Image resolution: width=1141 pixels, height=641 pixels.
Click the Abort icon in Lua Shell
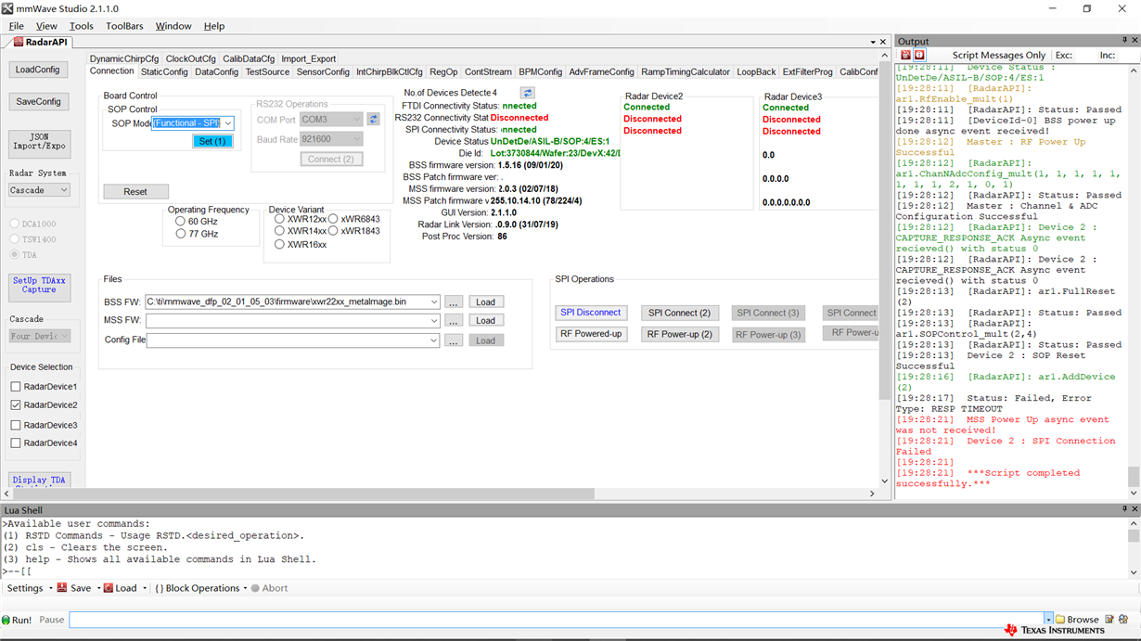[256, 588]
